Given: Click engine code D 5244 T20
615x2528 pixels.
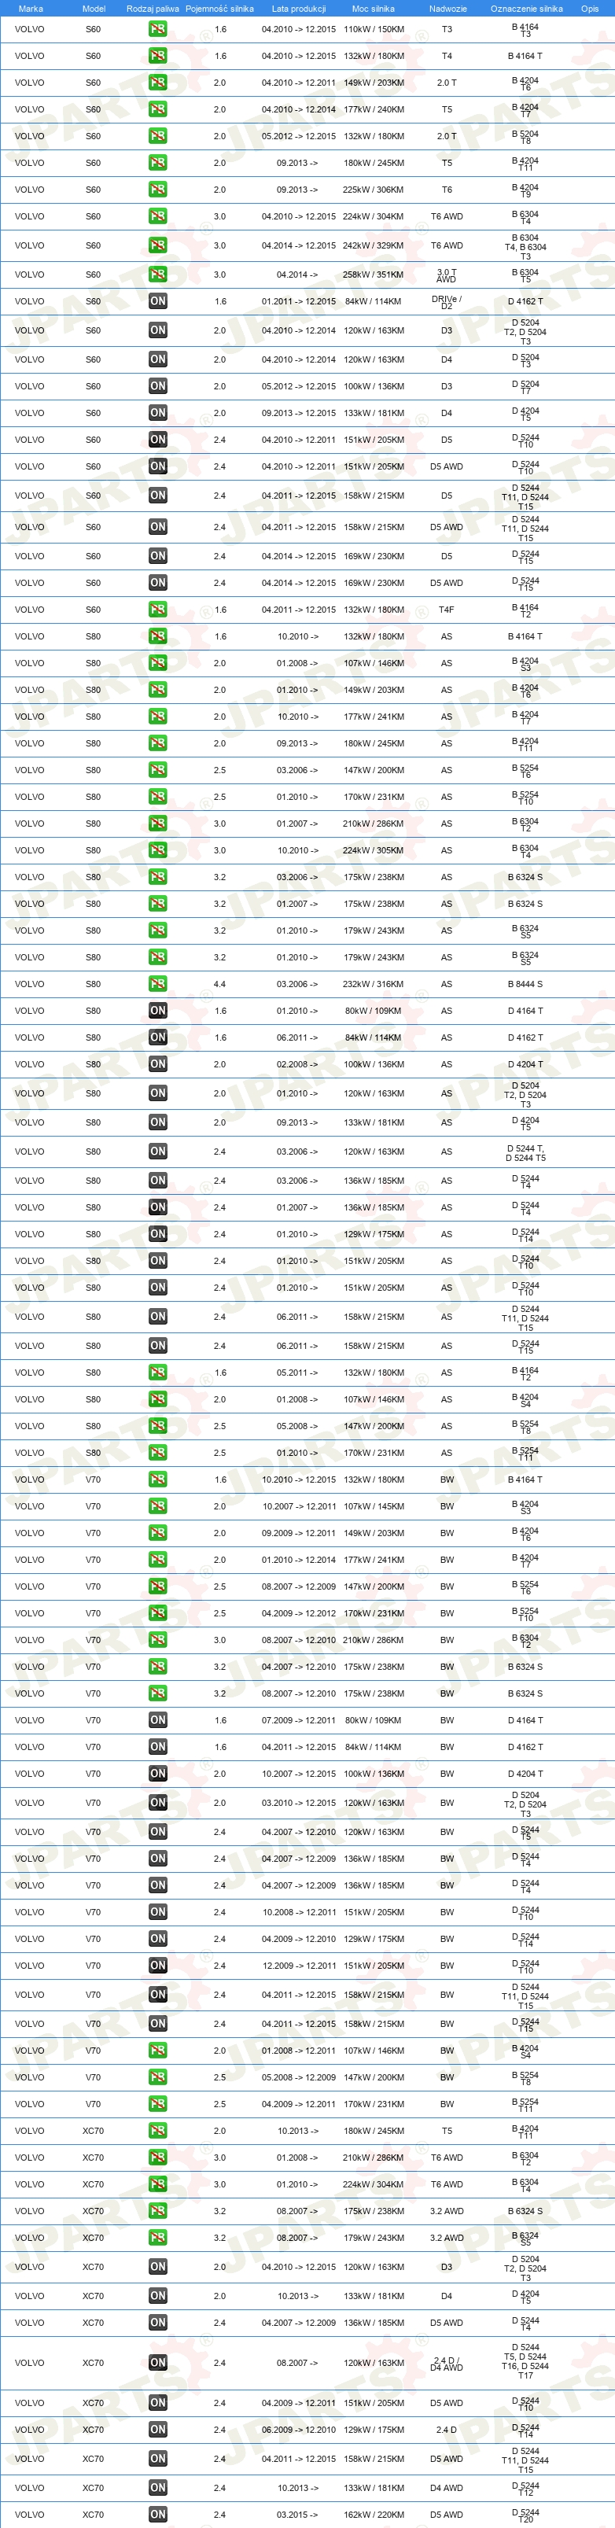Looking at the screenshot, I should 526,2515.
